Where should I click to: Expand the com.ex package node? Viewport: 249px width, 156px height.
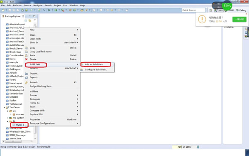click(11, 114)
